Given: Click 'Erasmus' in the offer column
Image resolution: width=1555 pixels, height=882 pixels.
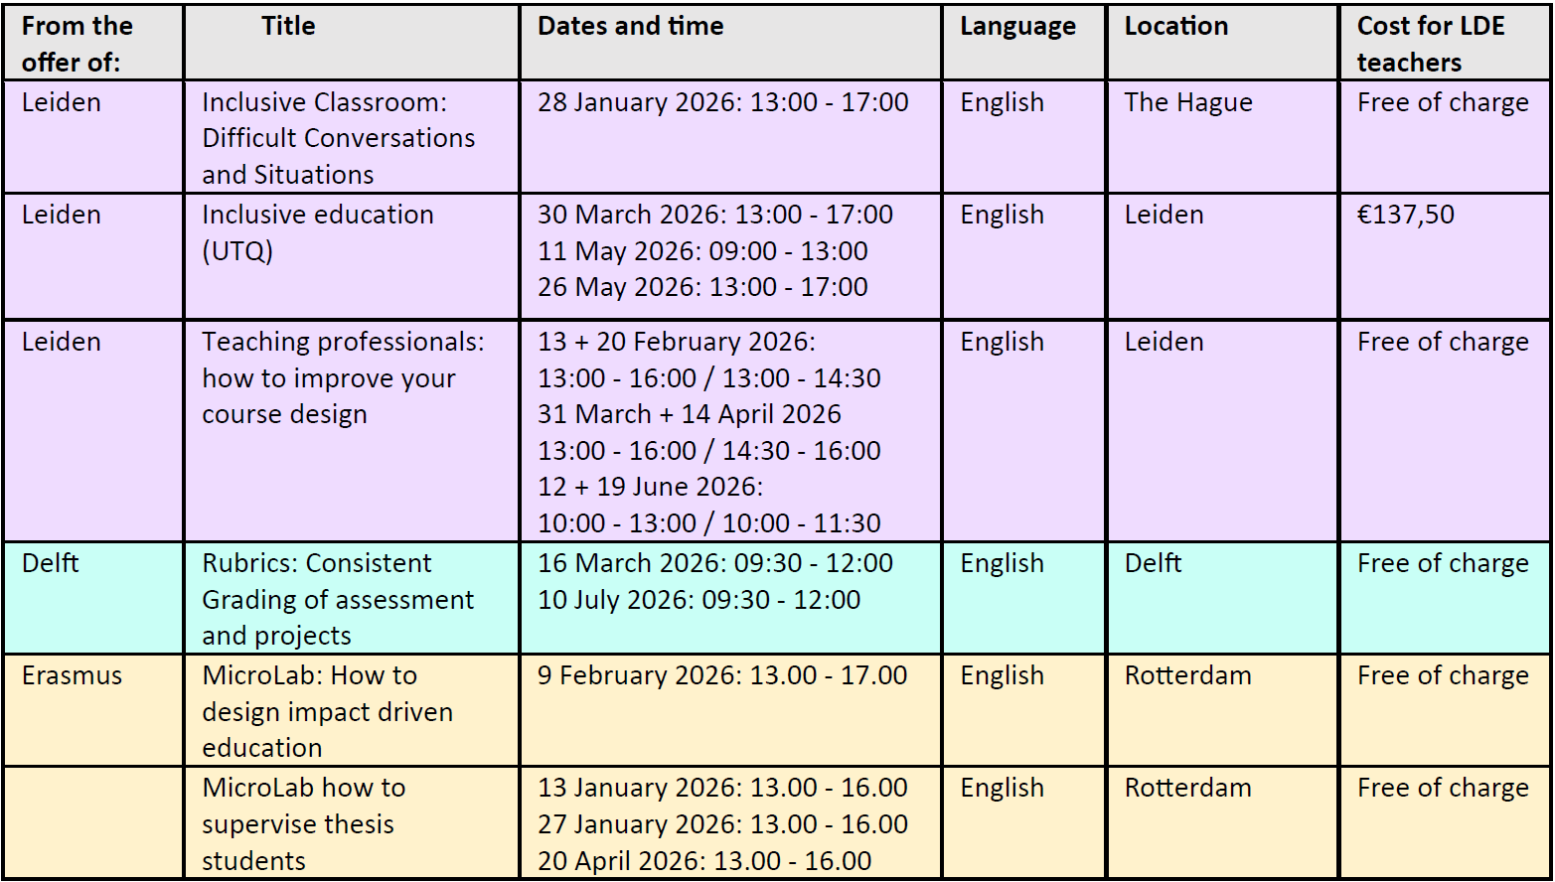Looking at the screenshot, I should point(72,675).
